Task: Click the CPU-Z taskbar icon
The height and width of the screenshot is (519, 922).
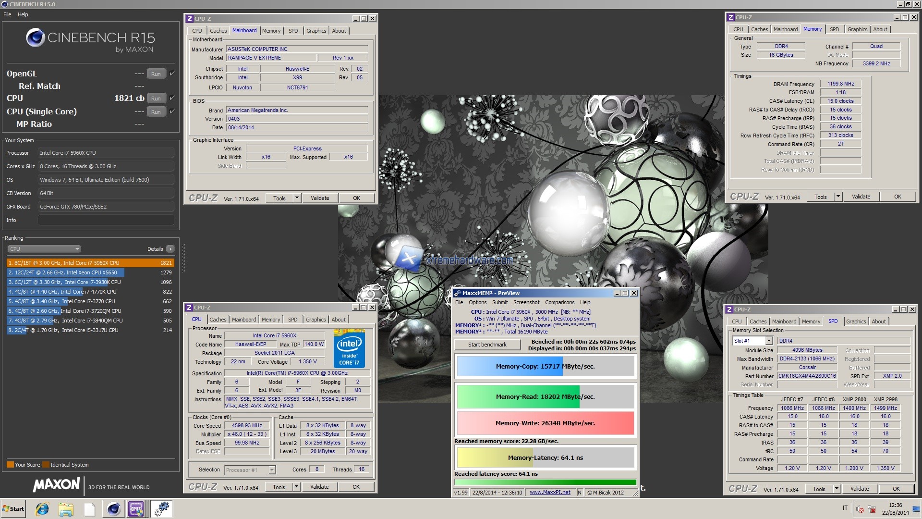Action: (x=136, y=509)
